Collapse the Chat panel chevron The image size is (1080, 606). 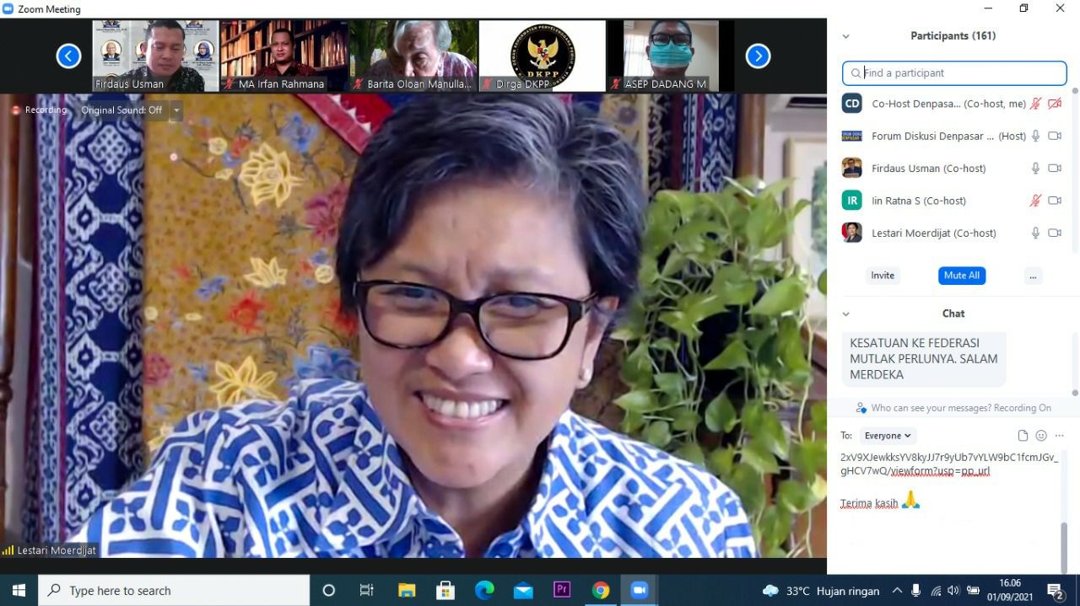coord(845,314)
